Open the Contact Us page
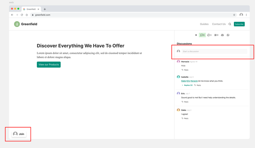Screen dimensions: 255x148 pos(219,24)
